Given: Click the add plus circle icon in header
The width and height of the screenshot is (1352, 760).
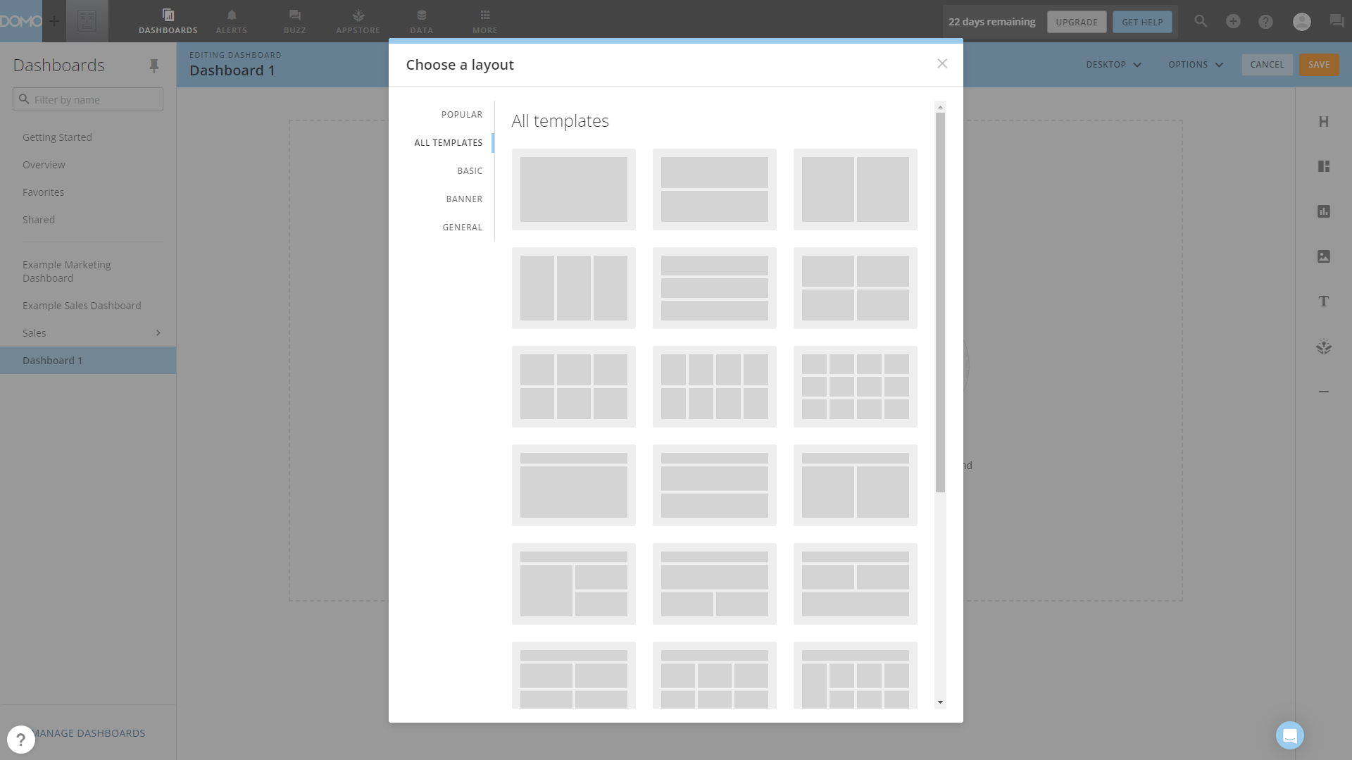Looking at the screenshot, I should point(1233,21).
